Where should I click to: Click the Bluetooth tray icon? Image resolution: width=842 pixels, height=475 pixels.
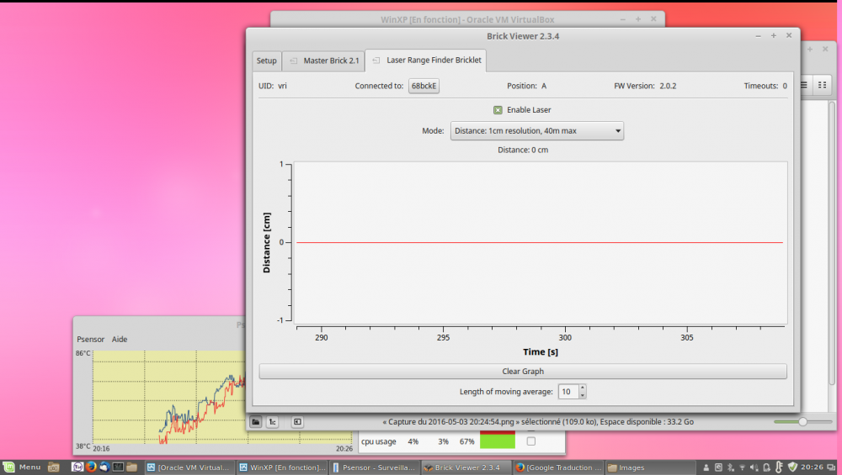[730, 467]
